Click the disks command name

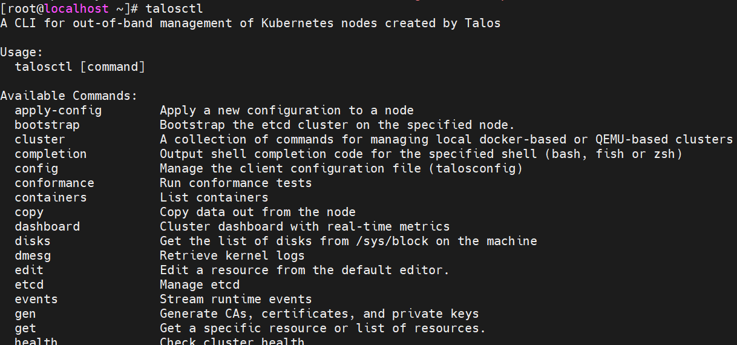(x=33, y=241)
